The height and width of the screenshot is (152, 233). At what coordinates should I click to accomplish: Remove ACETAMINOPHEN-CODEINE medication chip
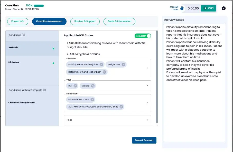[121, 107]
